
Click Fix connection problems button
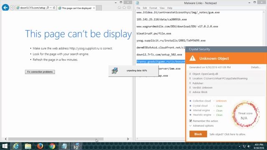(40, 72)
